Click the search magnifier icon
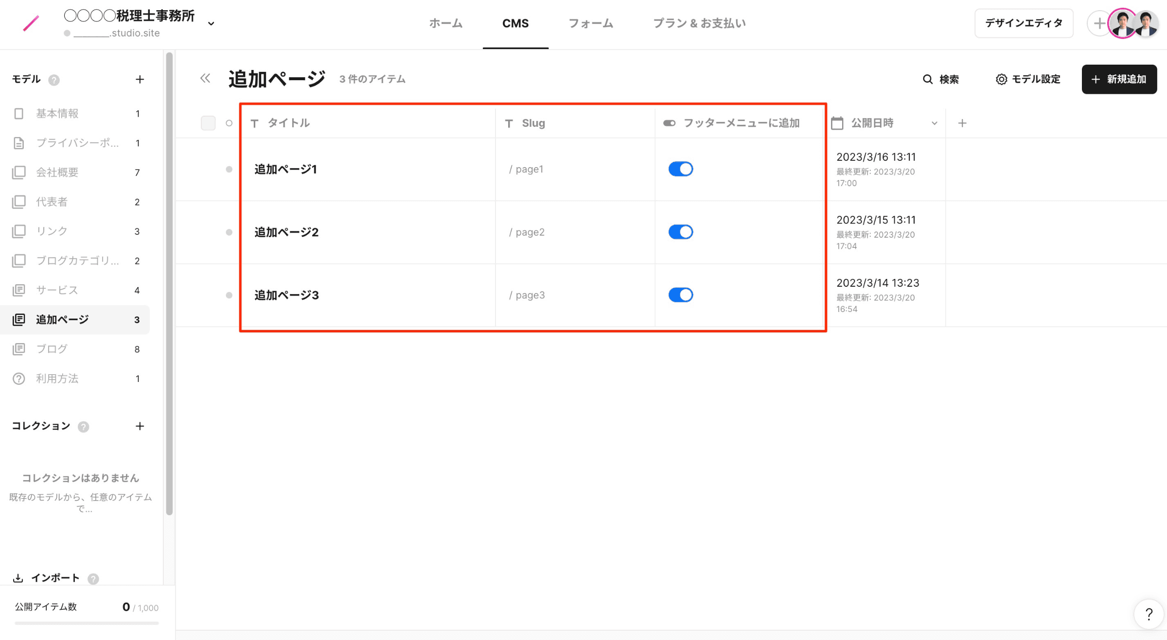 point(928,79)
